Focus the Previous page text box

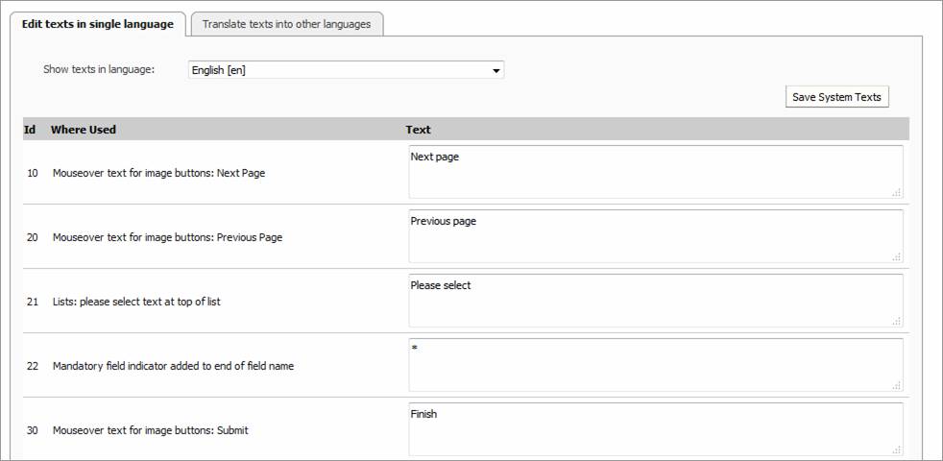point(655,235)
